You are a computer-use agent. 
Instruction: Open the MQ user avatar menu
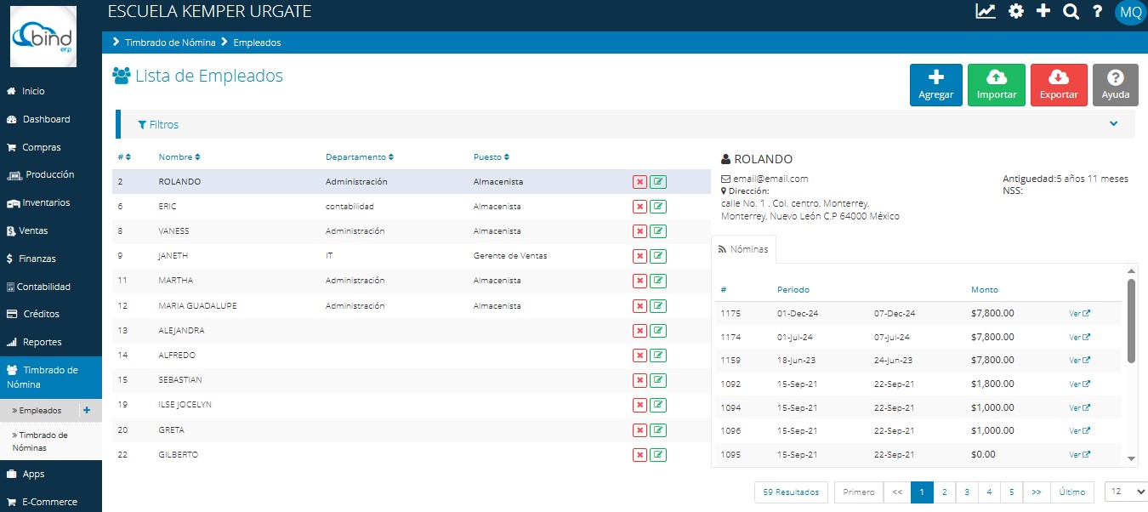click(x=1130, y=13)
